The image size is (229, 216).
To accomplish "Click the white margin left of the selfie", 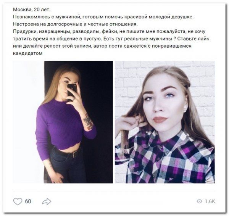I will pos(29,122).
